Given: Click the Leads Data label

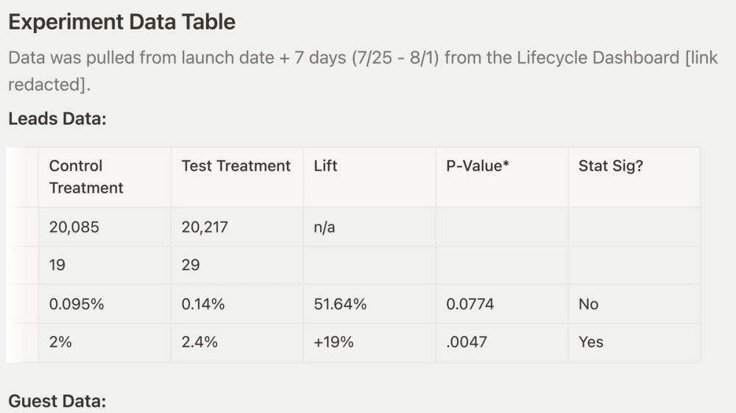Looking at the screenshot, I should pos(57,118).
